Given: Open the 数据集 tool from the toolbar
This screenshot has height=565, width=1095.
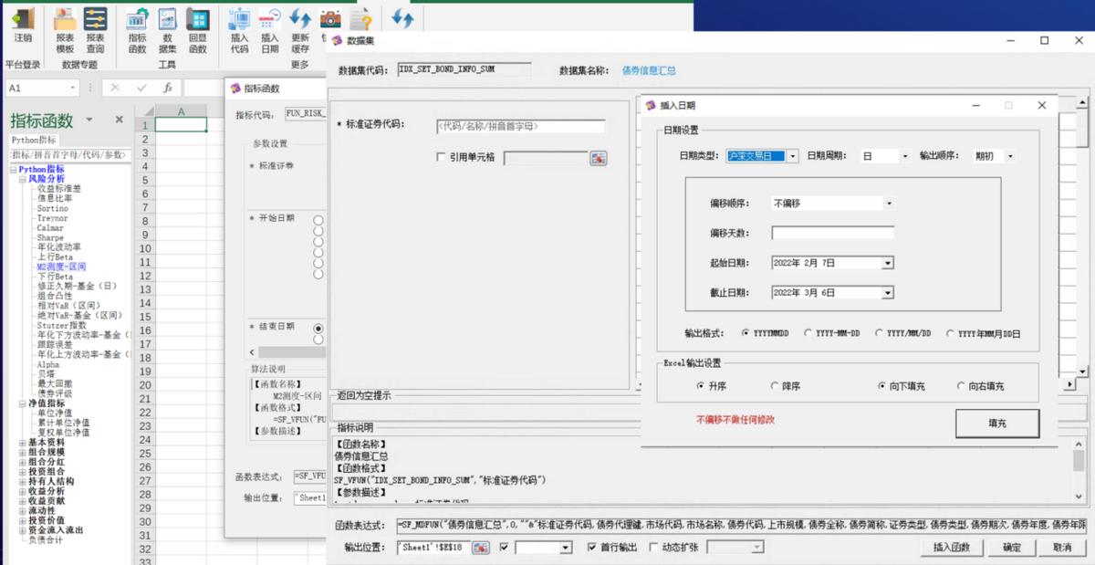Looking at the screenshot, I should 168,24.
